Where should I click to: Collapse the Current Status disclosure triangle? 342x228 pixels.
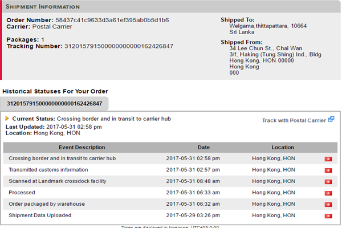point(7,119)
